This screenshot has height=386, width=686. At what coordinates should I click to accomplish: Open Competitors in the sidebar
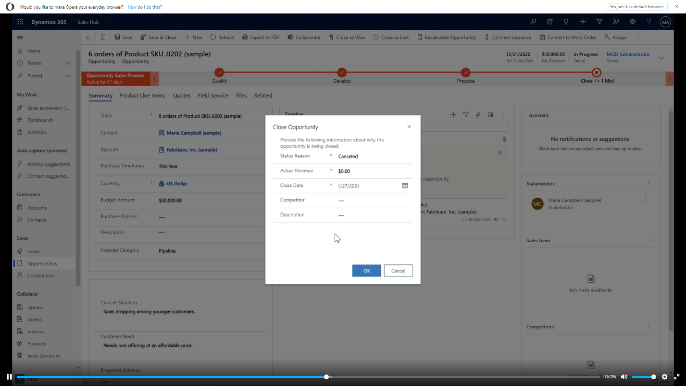tap(40, 276)
